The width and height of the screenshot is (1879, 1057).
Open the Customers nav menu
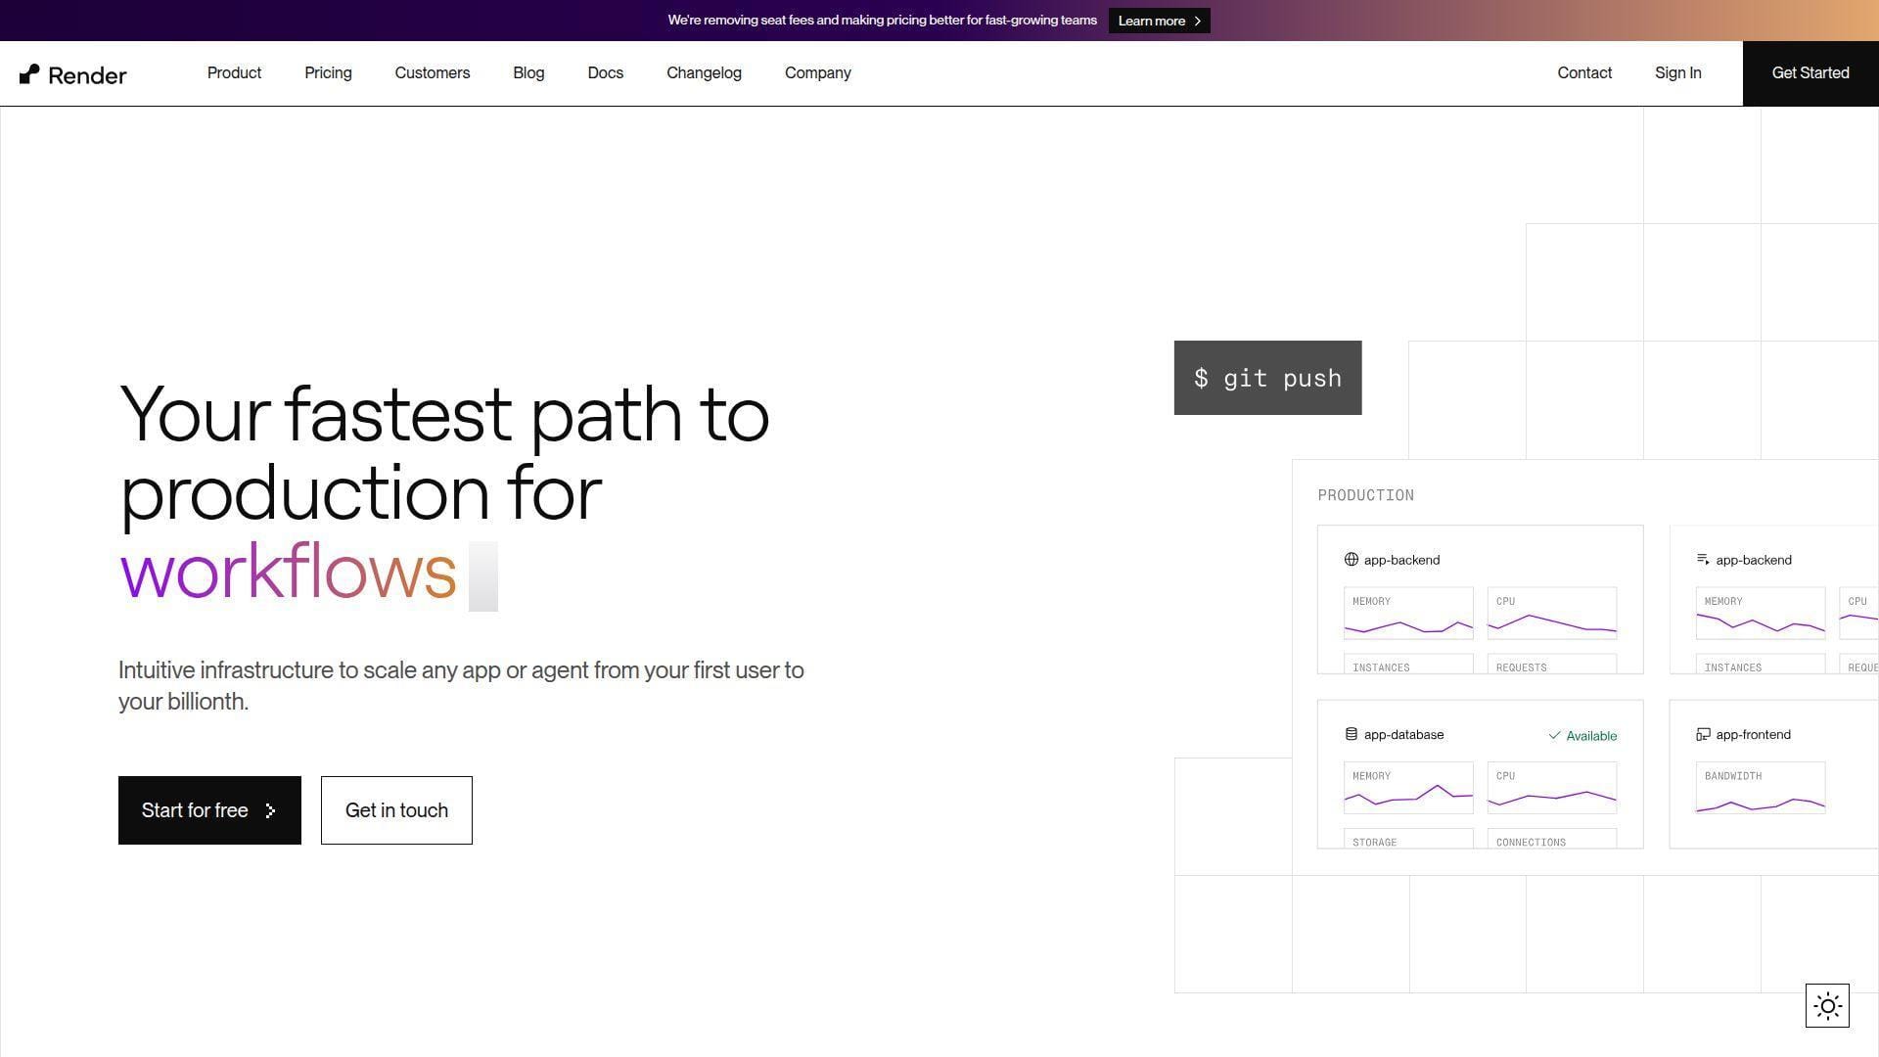[x=432, y=73]
